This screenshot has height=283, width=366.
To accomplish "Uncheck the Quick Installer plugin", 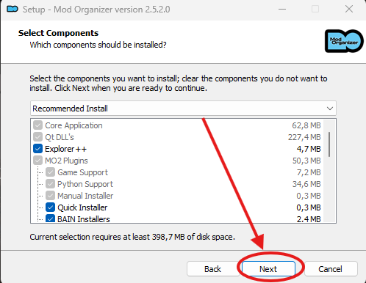I will tap(50, 207).
